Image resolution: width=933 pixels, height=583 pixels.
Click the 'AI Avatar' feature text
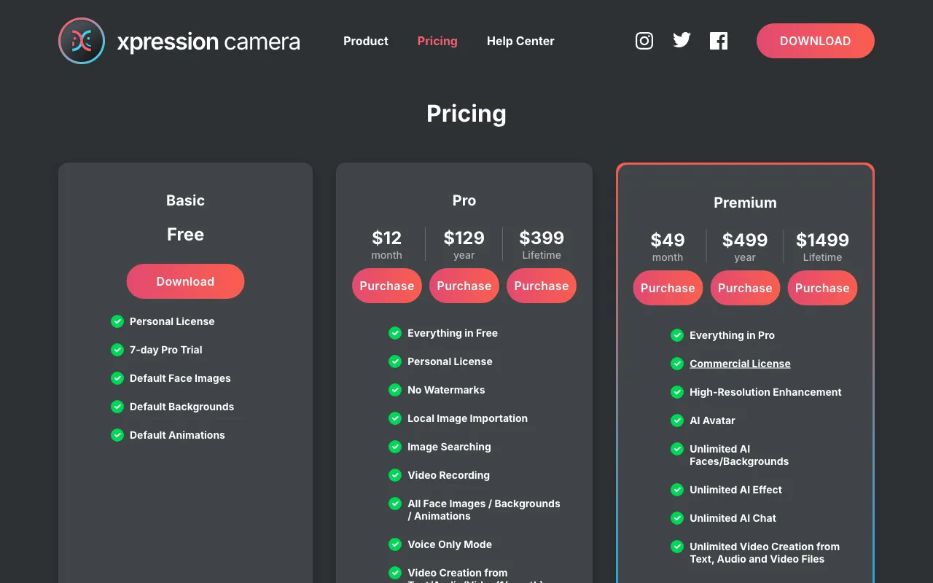coord(712,420)
